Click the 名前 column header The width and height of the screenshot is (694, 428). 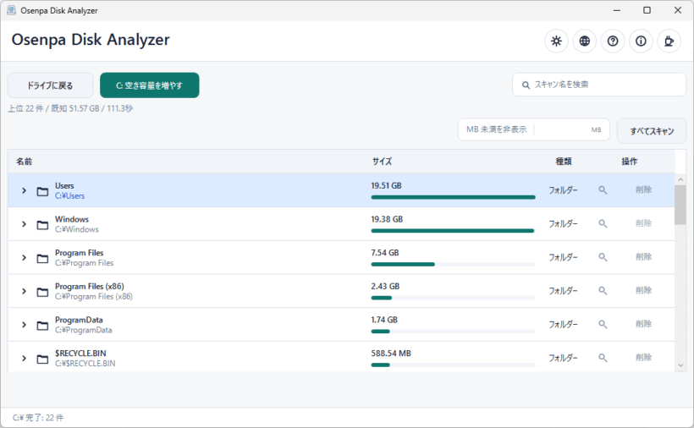point(25,162)
